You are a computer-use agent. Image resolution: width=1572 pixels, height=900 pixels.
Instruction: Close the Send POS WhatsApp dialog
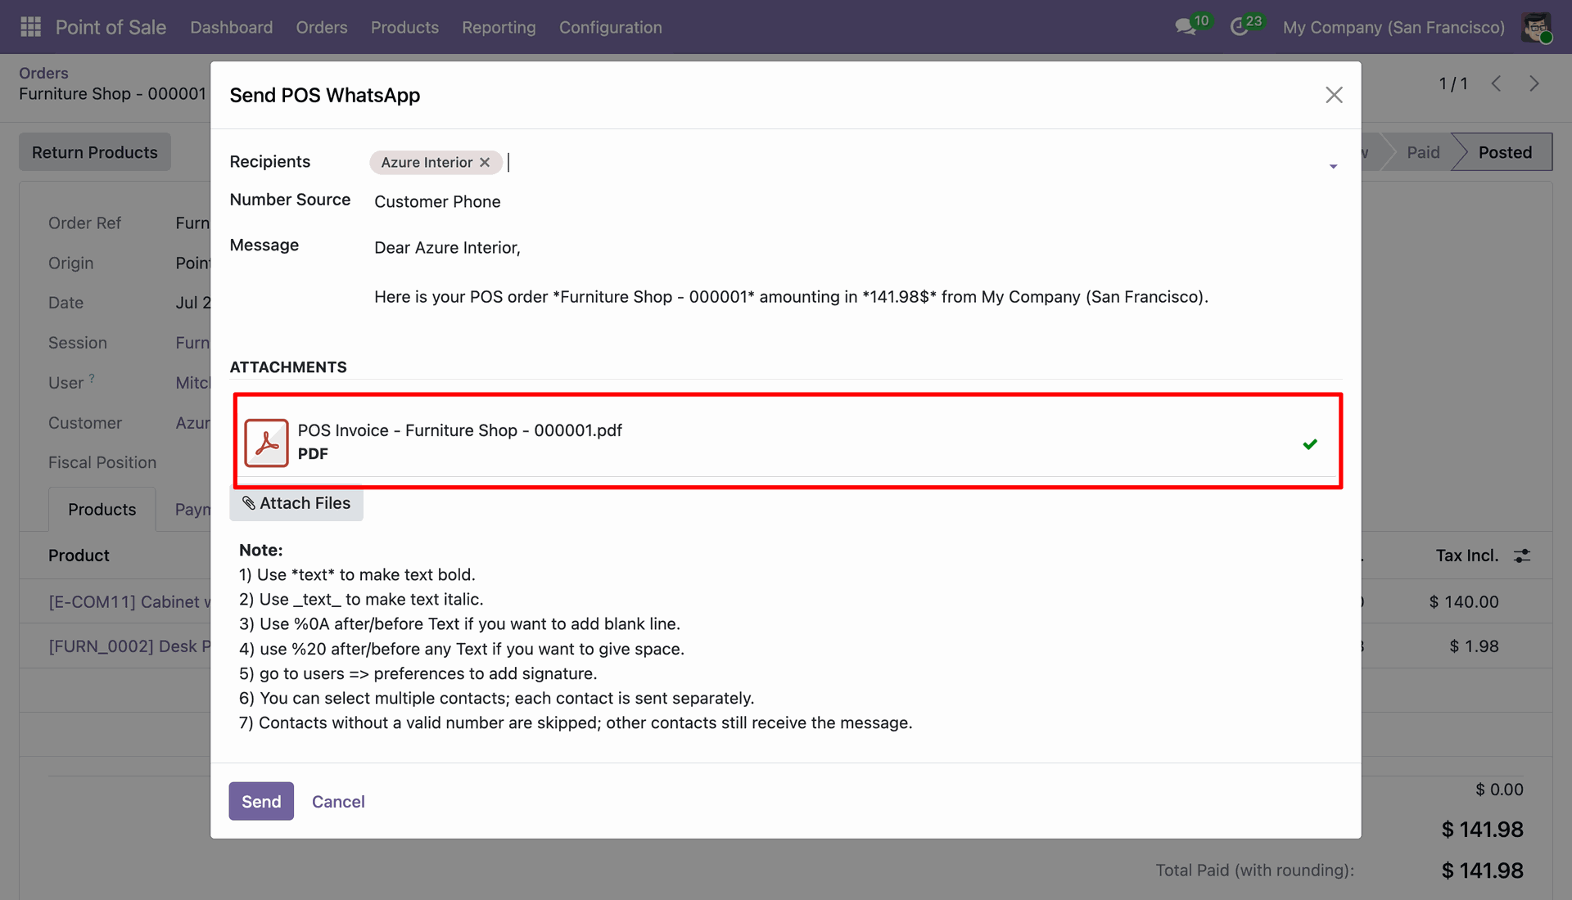[1334, 95]
